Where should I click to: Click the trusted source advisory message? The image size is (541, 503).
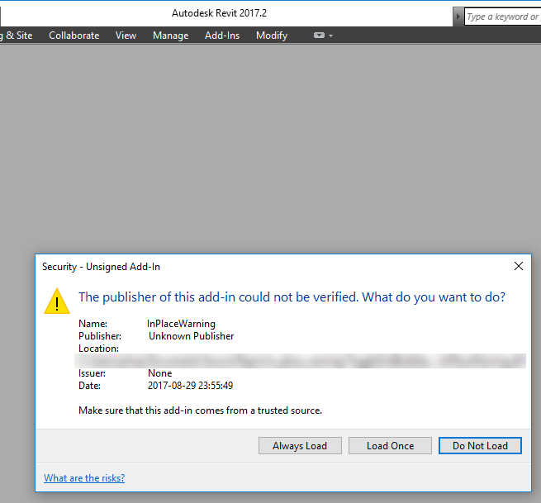pyautogui.click(x=200, y=410)
